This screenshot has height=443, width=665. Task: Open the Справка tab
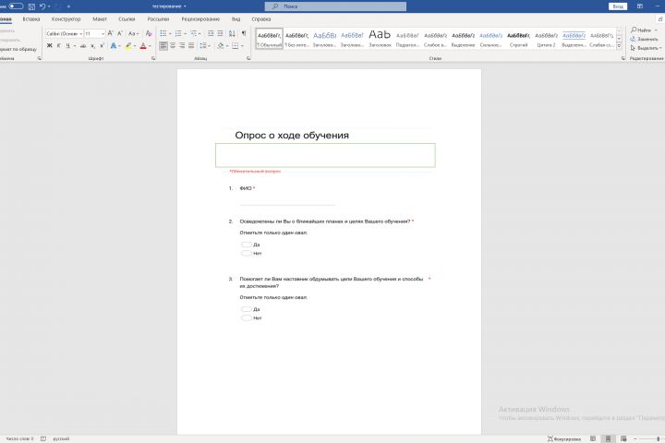click(260, 19)
